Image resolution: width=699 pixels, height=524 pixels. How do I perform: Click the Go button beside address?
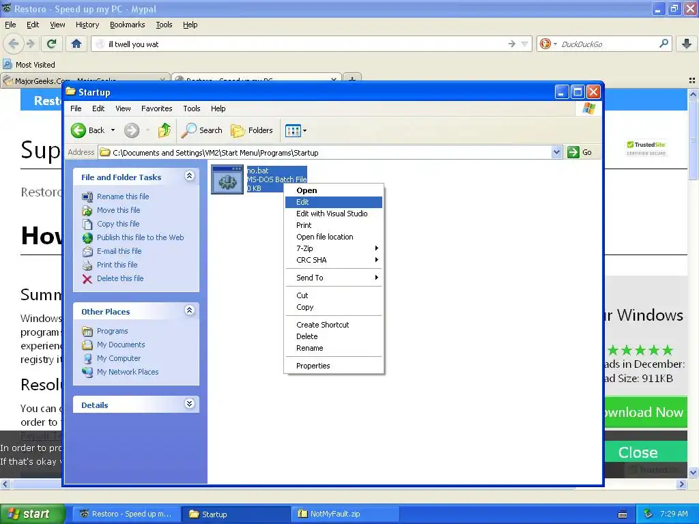click(x=580, y=152)
